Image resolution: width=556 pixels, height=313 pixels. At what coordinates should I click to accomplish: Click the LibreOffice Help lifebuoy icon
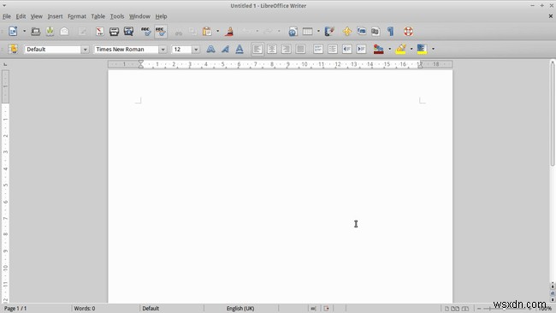point(408,31)
